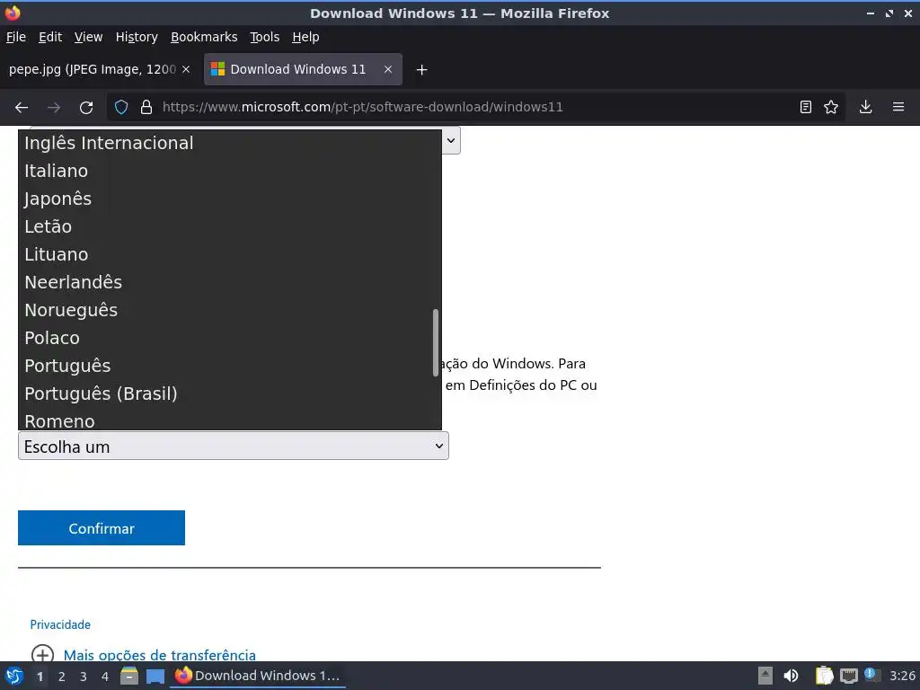This screenshot has height=690, width=920.
Task: Open the Bookmarks menu
Action: [x=204, y=37]
